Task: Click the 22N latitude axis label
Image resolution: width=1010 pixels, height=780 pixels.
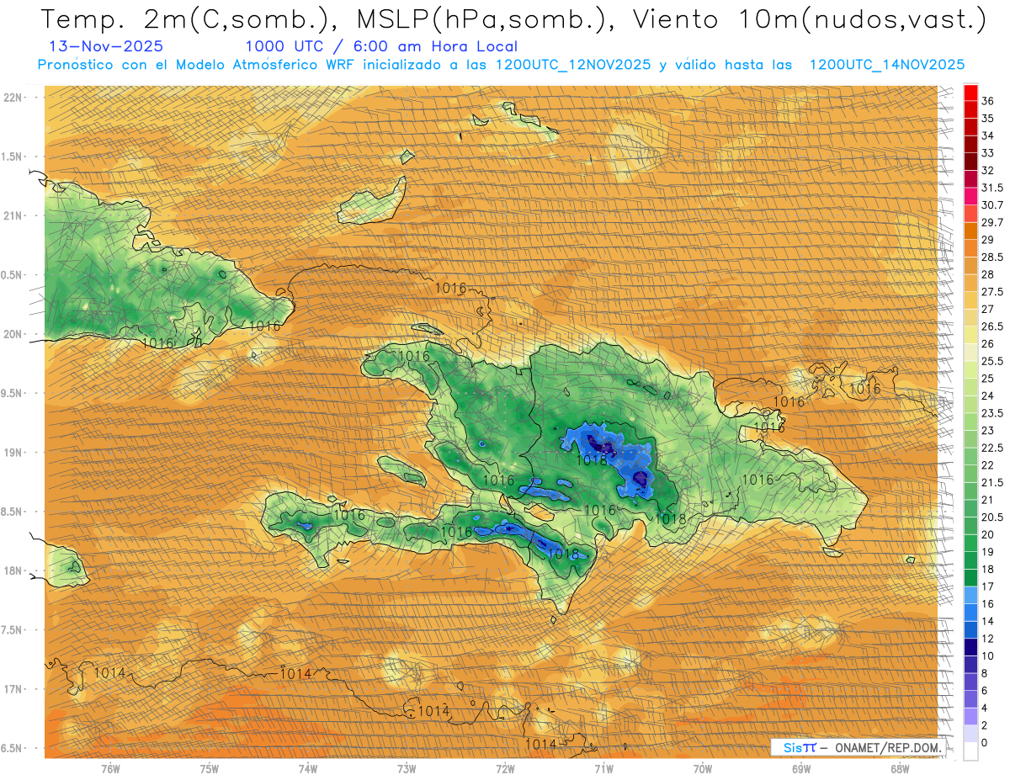Action: pos(13,98)
